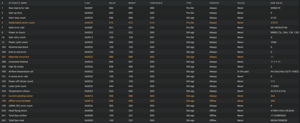Click the WORST column header
The height and width of the screenshot is (123, 300).
tap(132, 3)
